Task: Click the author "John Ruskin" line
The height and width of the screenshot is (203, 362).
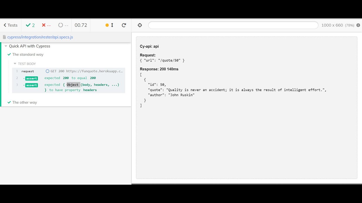Action: (171, 95)
